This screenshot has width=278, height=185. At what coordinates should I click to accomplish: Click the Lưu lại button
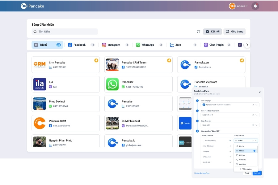[x=257, y=173]
